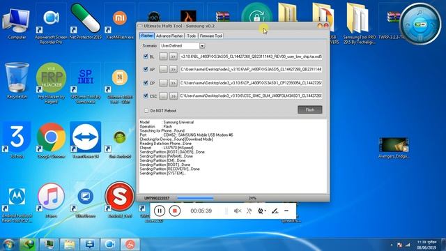Open the Scenario dropdown

[x=202, y=46]
